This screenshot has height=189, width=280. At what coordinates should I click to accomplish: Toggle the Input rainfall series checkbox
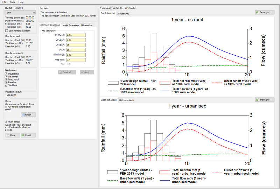pyautogui.click(x=6, y=74)
